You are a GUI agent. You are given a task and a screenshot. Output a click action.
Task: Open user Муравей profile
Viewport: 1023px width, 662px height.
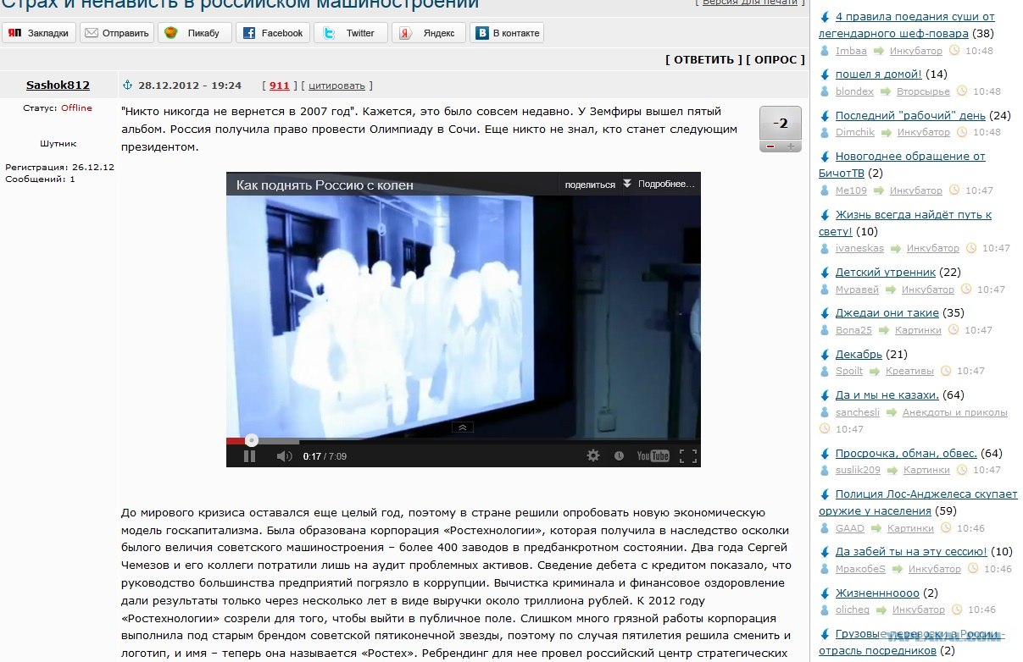point(857,290)
